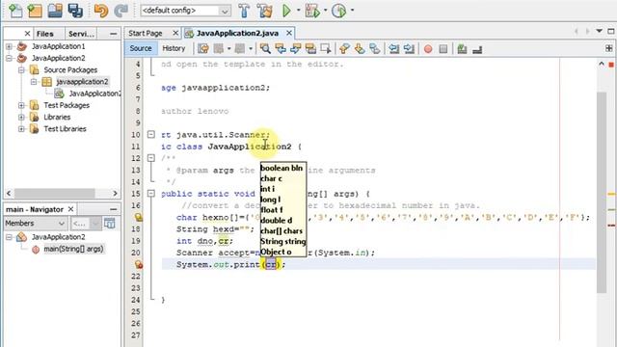The height and width of the screenshot is (347, 617).
Task: Open the Run Project dropdown arrow
Action: pos(298,11)
